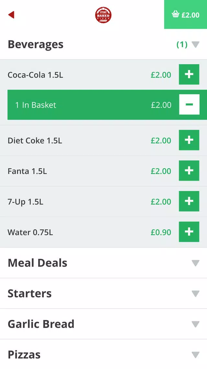
Task: Add Fanta 1.5L using plus icon
Action: (189, 171)
